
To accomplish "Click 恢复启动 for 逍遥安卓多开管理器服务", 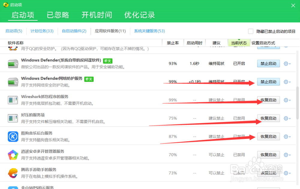I will coord(268,155).
